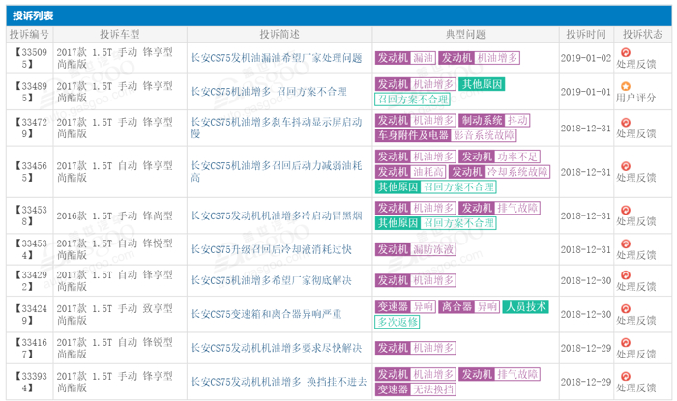Click the 发动机 功率不足 tag

point(500,157)
